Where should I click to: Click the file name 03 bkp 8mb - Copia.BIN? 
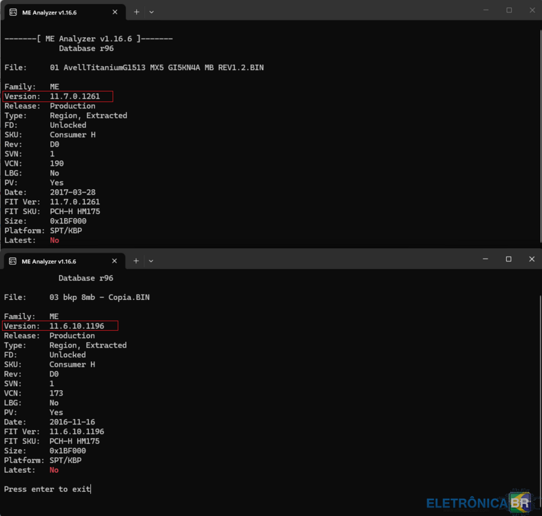tap(100, 297)
